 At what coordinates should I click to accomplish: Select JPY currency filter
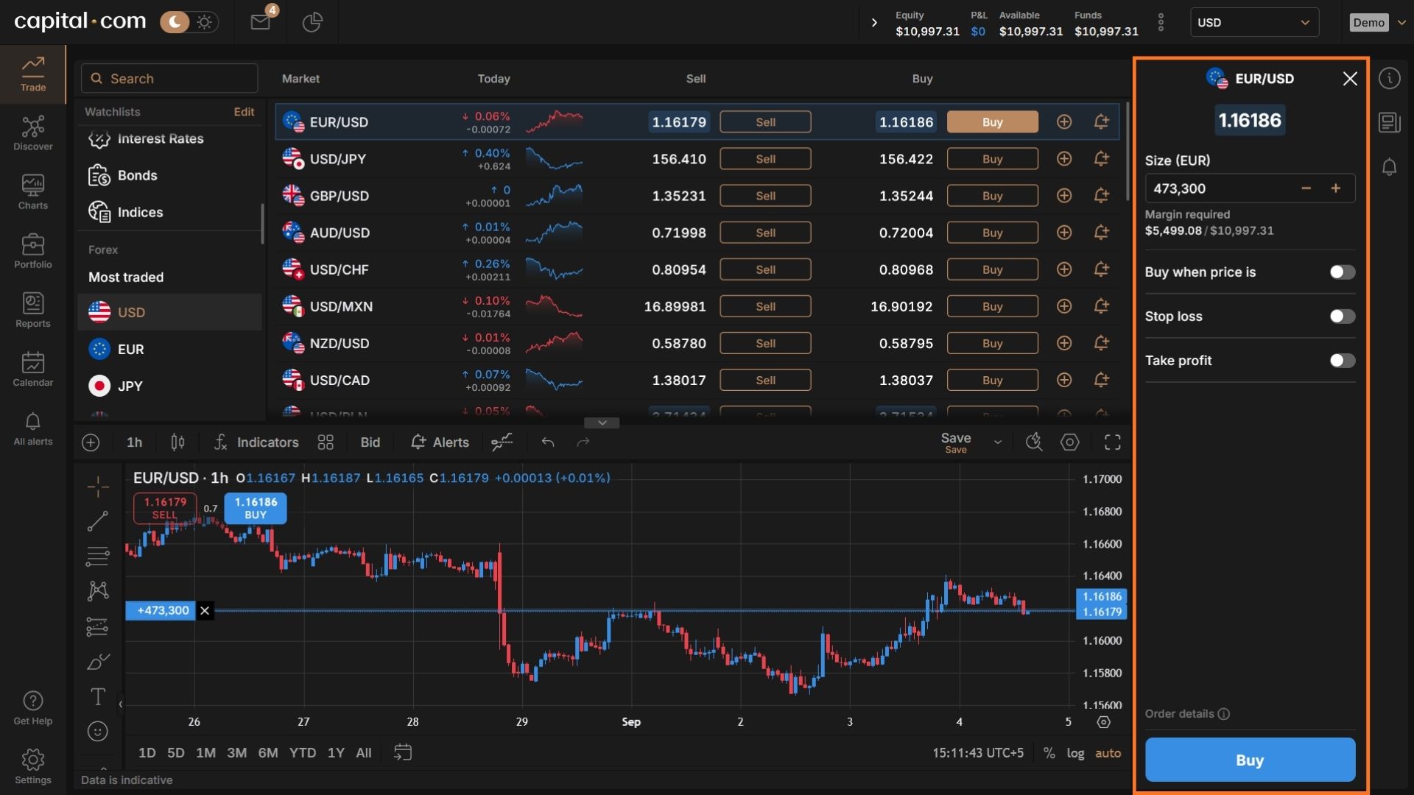[169, 386]
